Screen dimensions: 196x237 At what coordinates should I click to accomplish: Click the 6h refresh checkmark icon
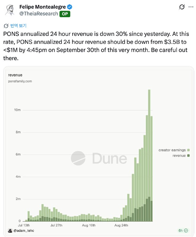[x=186, y=230]
